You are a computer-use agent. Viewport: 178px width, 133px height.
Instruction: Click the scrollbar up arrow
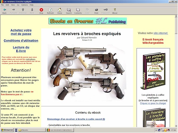pyautogui.click(x=176, y=16)
